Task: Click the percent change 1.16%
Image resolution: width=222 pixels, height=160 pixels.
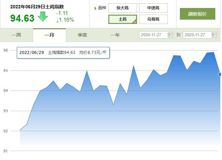Action: [65, 20]
